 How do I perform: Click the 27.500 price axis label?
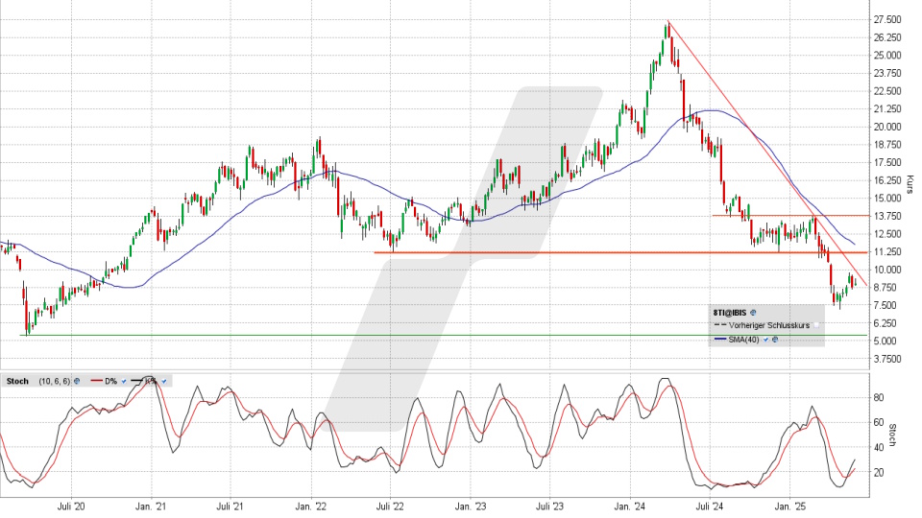click(x=887, y=19)
